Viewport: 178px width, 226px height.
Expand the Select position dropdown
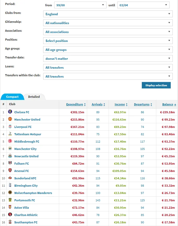point(108,41)
